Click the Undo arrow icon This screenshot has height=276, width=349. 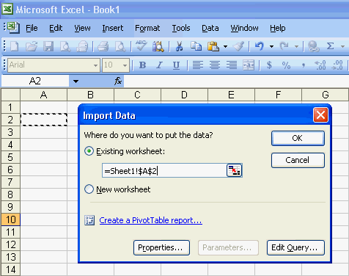click(260, 46)
